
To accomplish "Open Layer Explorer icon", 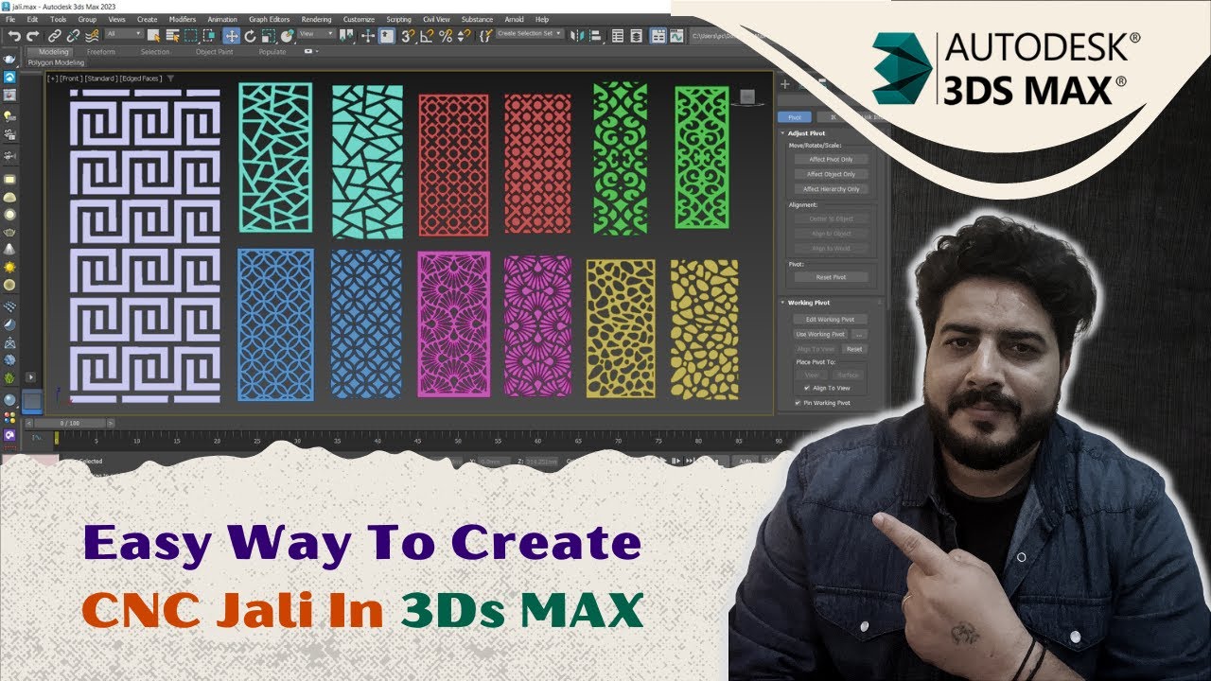I will click(636, 36).
